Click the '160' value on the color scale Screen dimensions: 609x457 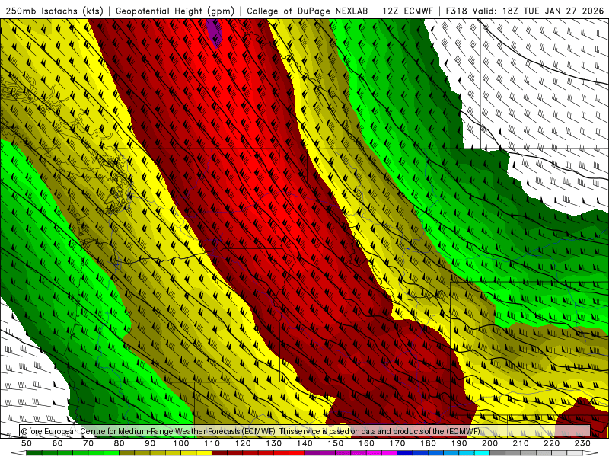pyautogui.click(x=366, y=443)
